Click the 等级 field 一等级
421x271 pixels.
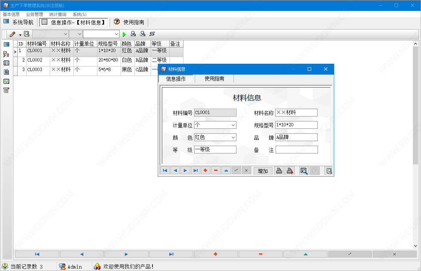215,150
